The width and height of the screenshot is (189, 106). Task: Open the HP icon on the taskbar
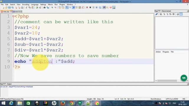[x=54, y=103]
